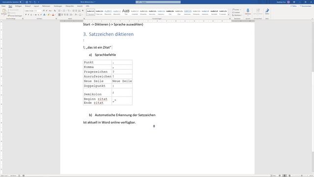Screen dimensions: 314x177
Task: Toggle bold formatting
Action: 26,15
